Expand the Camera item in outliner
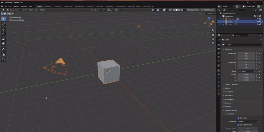 point(224,19)
